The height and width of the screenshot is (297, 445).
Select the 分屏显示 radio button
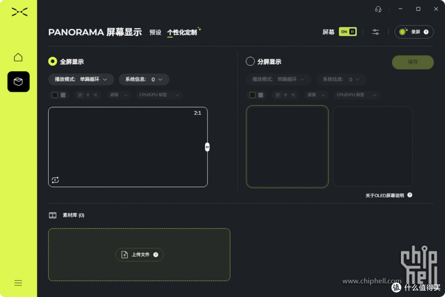click(250, 61)
